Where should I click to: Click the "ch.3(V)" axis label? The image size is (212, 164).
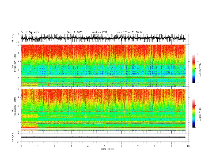[x=13, y=137]
